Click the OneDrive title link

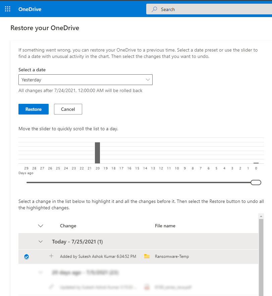(x=30, y=9)
